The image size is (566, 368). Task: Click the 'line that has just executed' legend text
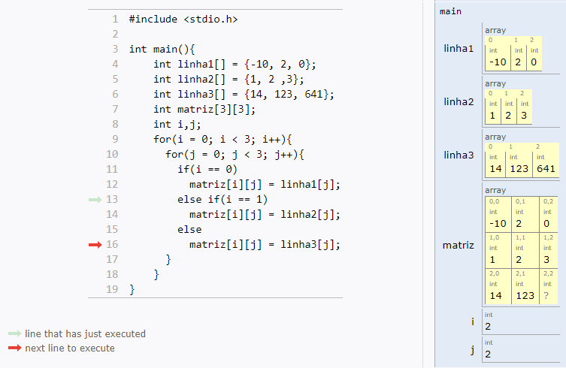(85, 334)
